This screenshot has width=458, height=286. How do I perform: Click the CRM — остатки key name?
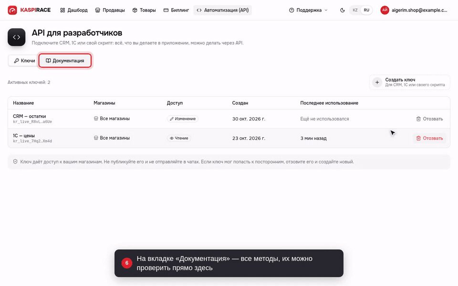pyautogui.click(x=29, y=116)
